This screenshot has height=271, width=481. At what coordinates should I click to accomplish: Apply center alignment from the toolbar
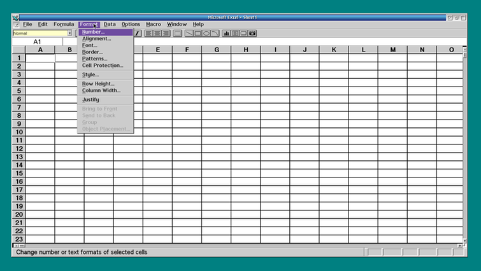(x=157, y=33)
